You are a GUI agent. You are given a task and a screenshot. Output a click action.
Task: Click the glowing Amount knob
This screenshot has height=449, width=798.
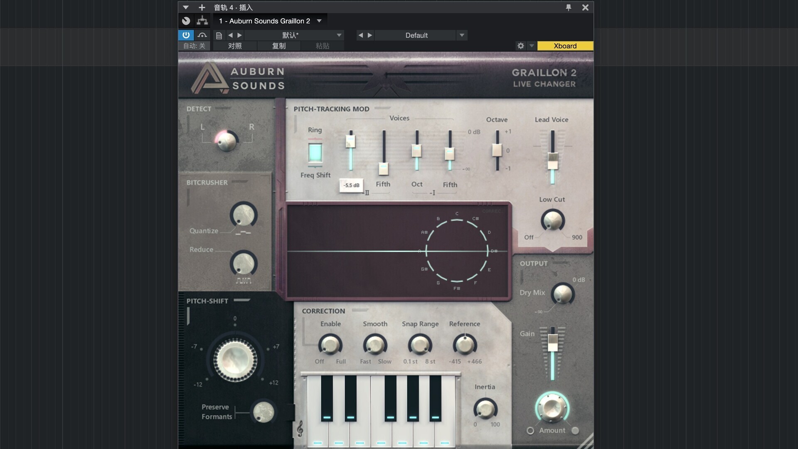pos(552,407)
